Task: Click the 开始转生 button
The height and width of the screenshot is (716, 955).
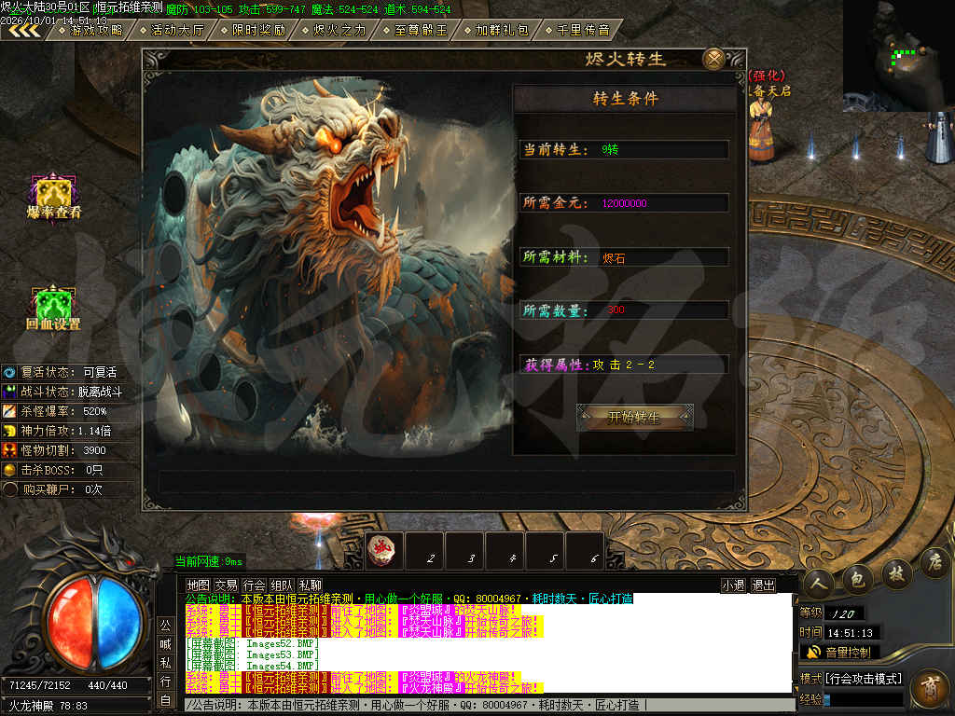Action: click(634, 417)
